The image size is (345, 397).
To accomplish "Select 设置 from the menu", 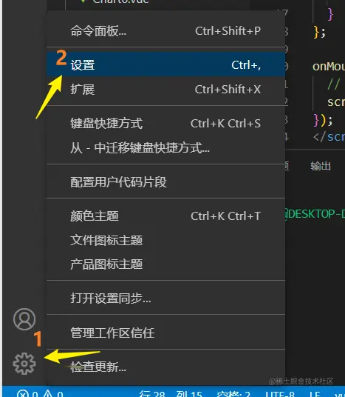I will 166,64.
